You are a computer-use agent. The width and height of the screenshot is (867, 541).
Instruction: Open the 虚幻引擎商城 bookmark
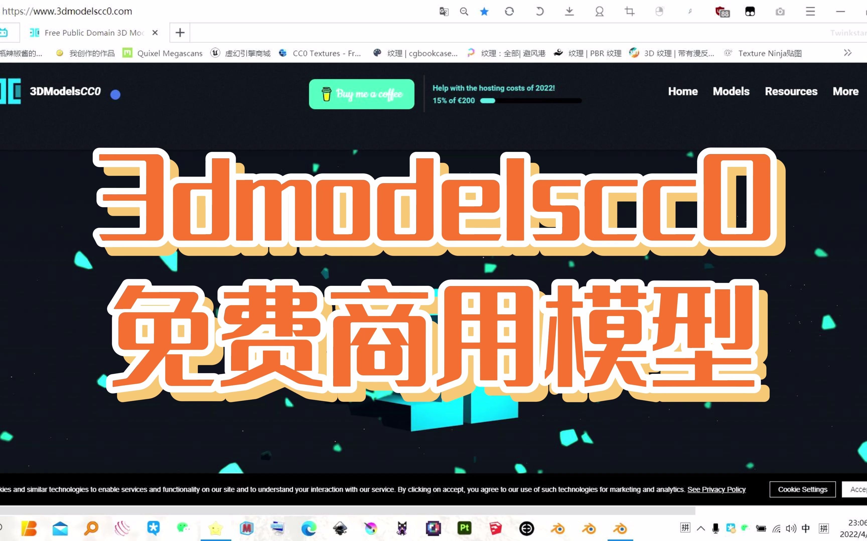(x=240, y=53)
